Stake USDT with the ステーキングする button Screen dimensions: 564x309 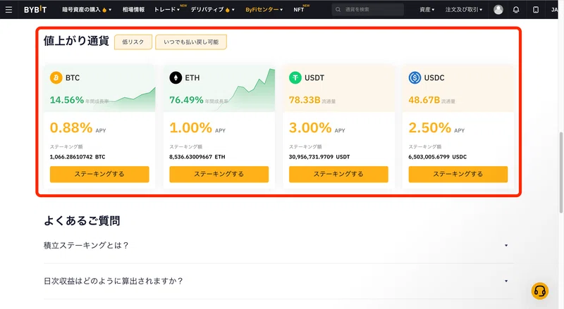click(x=338, y=175)
